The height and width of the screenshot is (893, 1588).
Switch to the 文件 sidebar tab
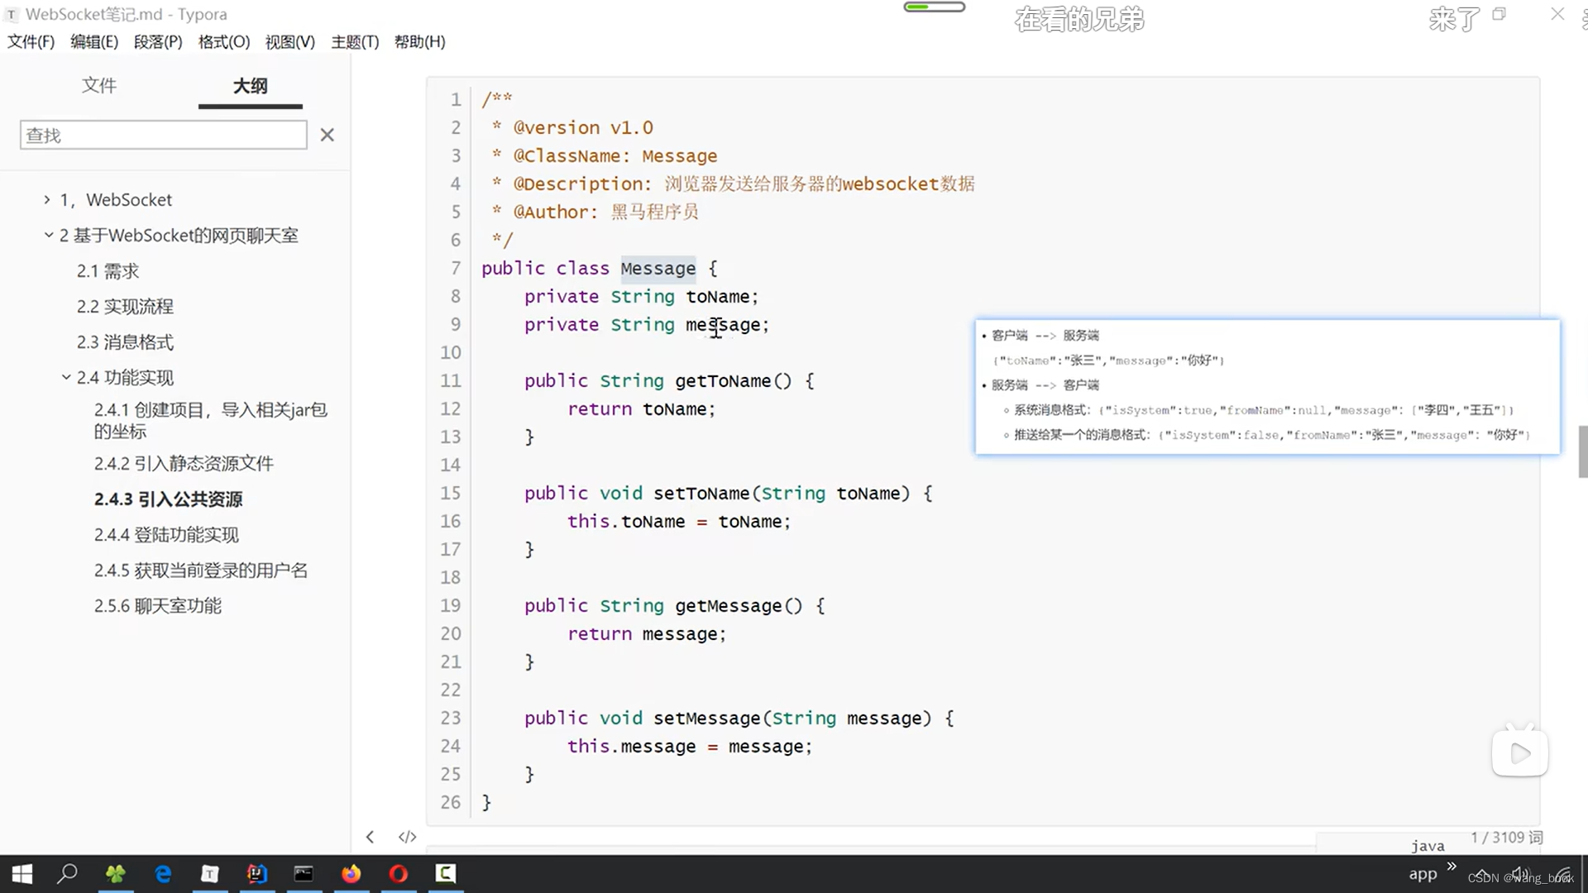click(99, 85)
